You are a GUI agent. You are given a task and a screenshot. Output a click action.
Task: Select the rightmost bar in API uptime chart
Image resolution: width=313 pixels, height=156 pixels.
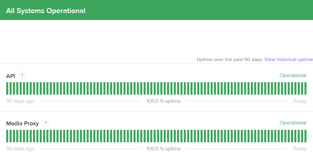click(305, 88)
